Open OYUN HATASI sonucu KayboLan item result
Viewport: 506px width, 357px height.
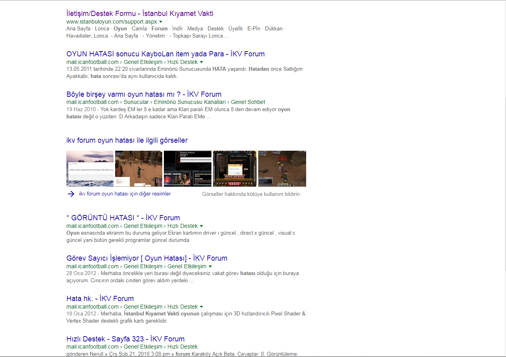click(165, 54)
